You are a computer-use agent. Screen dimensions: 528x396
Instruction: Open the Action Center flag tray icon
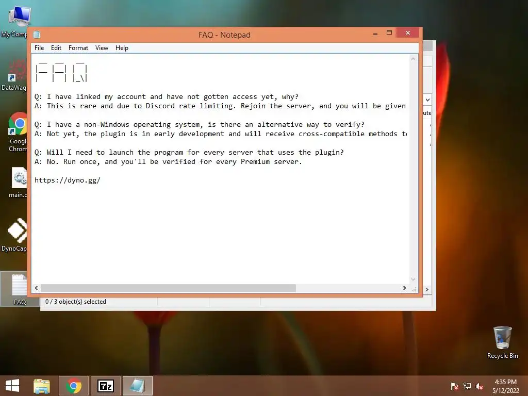[455, 386]
